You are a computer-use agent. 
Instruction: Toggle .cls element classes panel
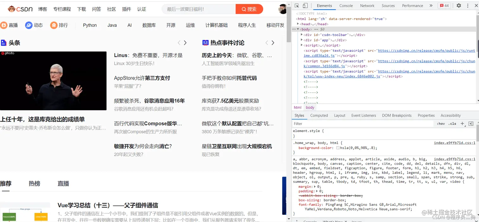(452, 123)
